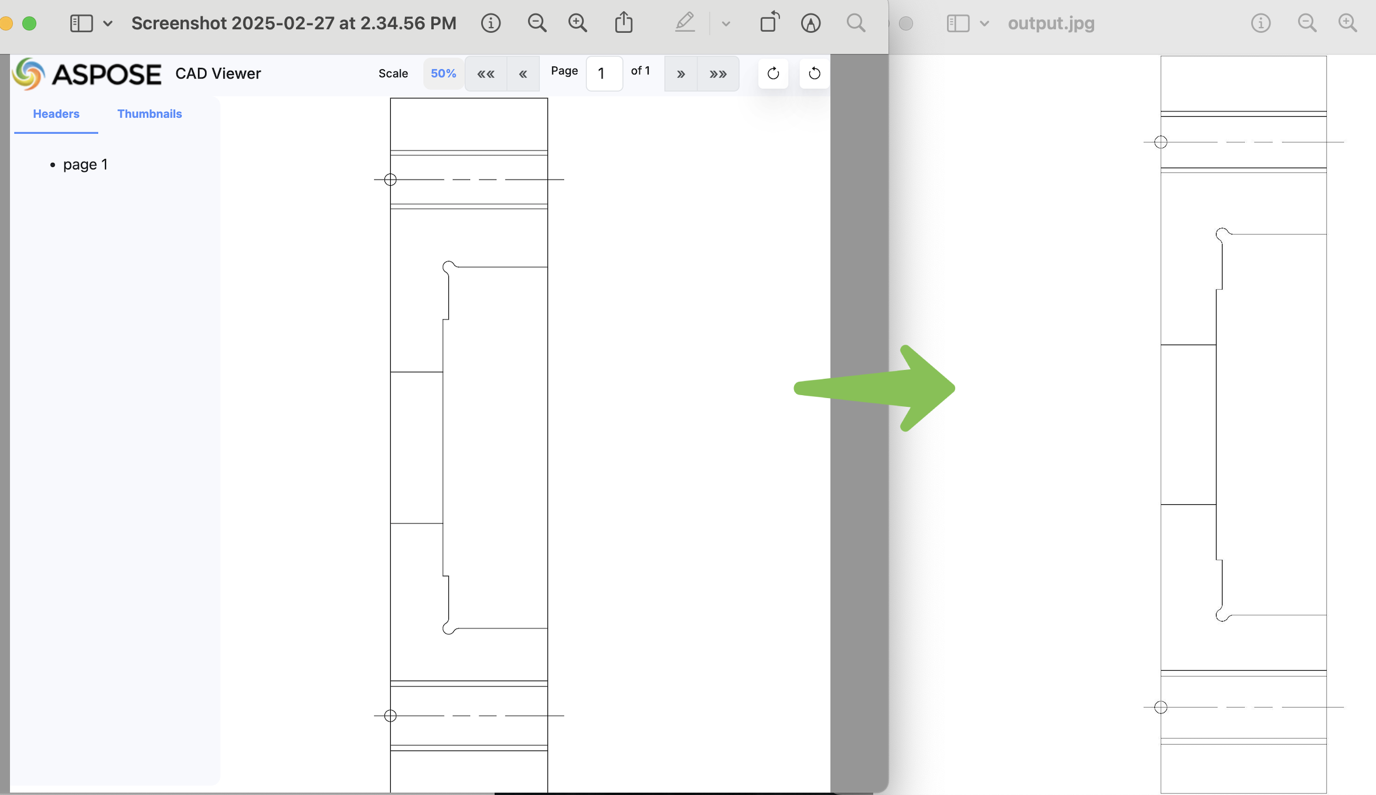Open the sidebar view options dropdown chevron
This screenshot has height=795, width=1376.
pyautogui.click(x=108, y=23)
